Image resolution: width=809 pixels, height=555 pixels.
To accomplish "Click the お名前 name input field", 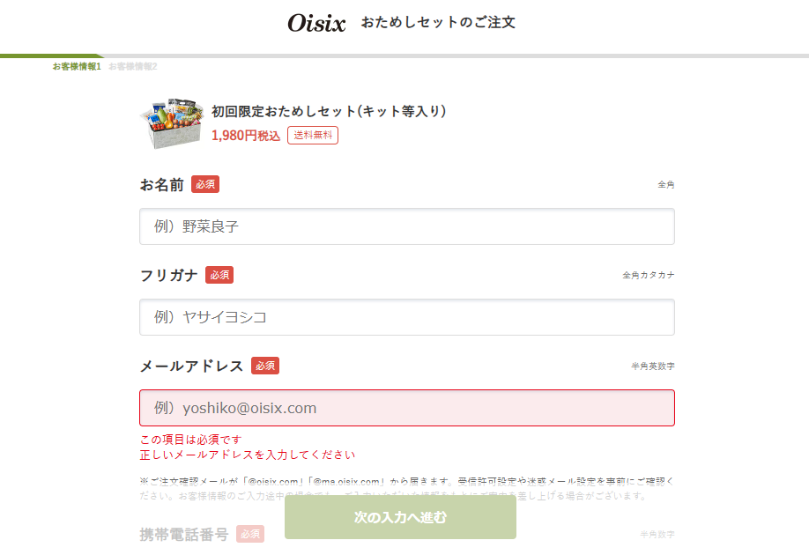I will click(x=406, y=226).
